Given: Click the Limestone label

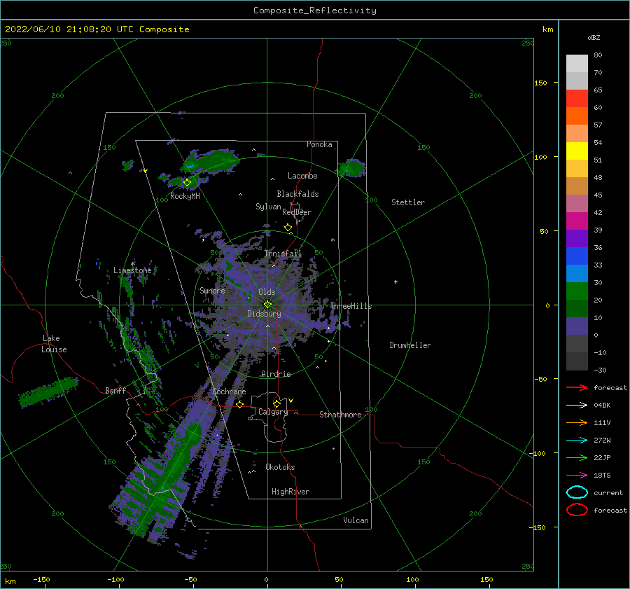Looking at the screenshot, I should (132, 270).
